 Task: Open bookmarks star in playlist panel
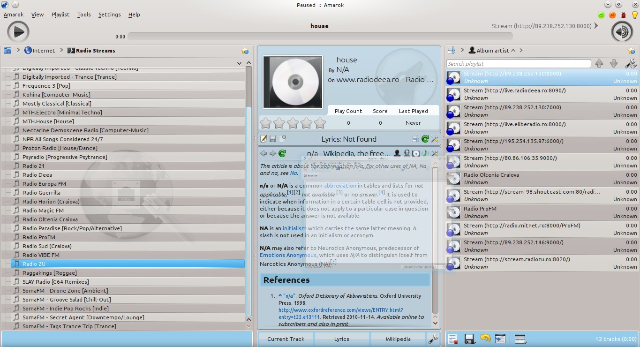[x=631, y=51]
